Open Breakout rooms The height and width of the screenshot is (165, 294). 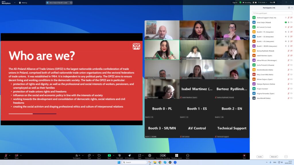tap(177, 156)
